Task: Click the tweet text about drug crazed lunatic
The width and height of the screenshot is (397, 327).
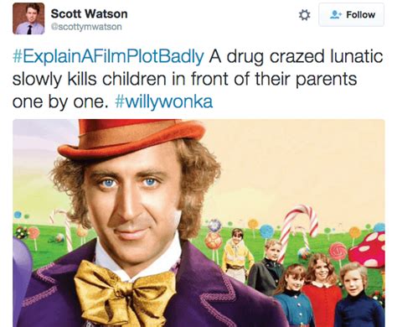Action: click(198, 79)
